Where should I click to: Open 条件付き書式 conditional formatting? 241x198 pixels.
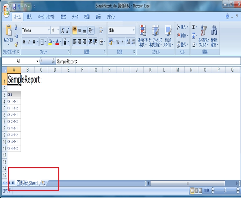(143, 36)
